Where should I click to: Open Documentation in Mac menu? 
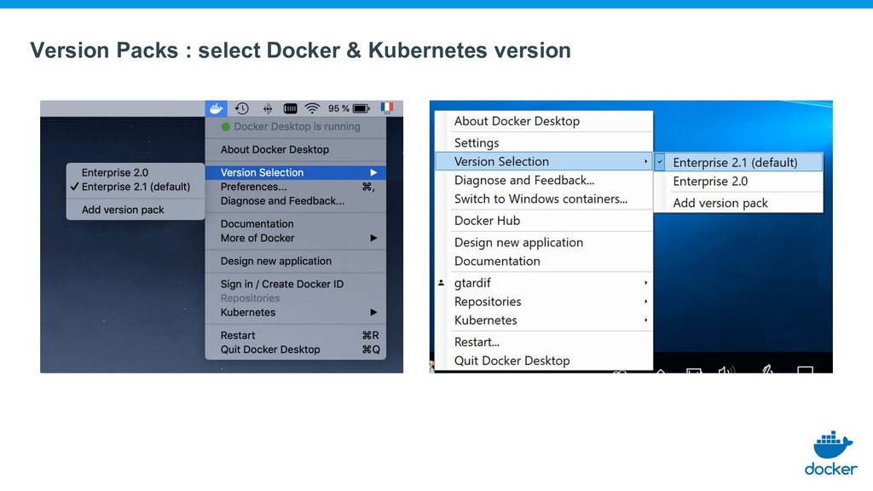click(296, 224)
